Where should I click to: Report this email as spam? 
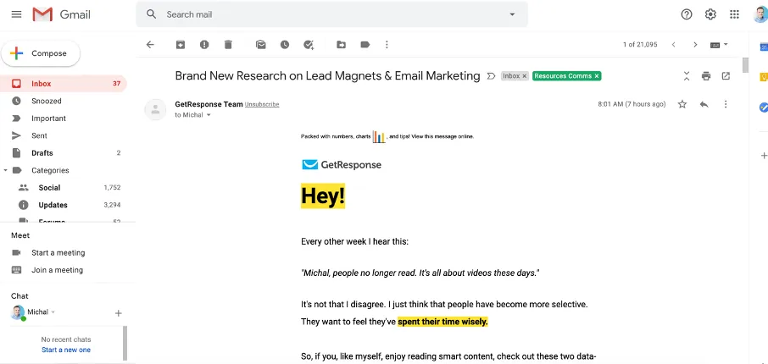pyautogui.click(x=204, y=44)
